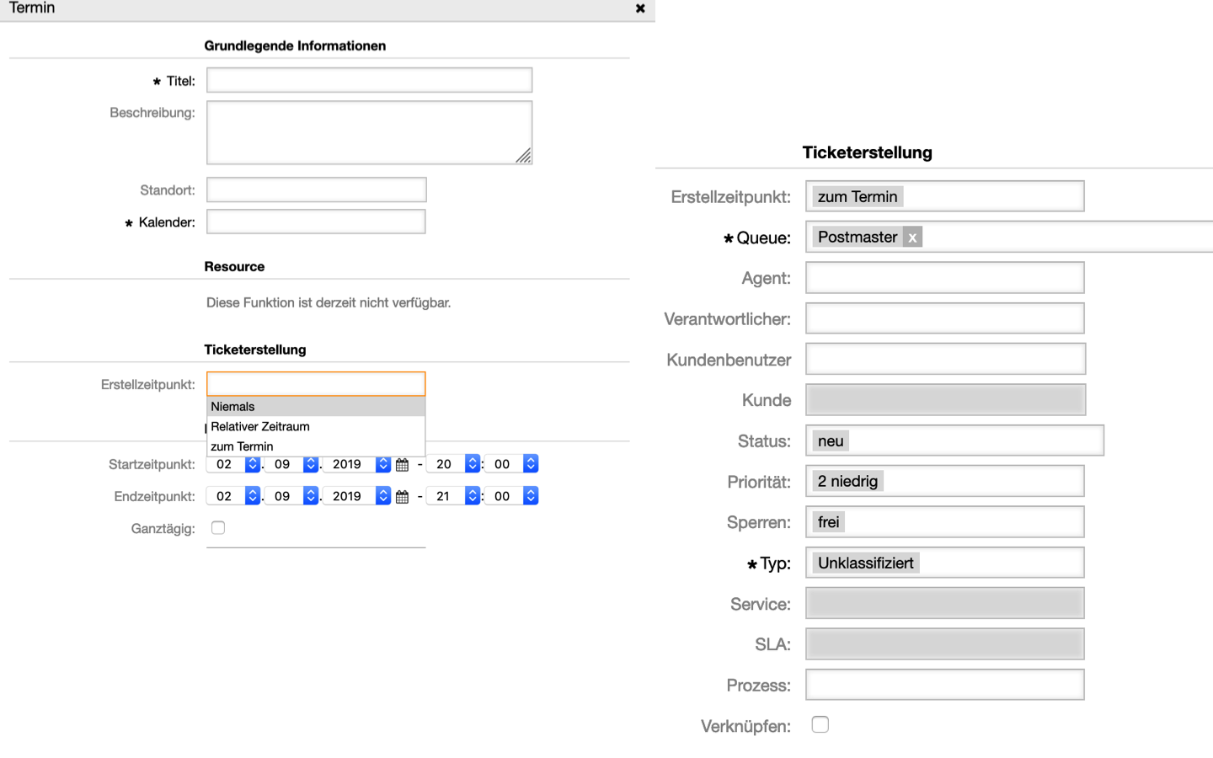Close the Termin dialog
Screen dimensions: 1213x758
640,8
